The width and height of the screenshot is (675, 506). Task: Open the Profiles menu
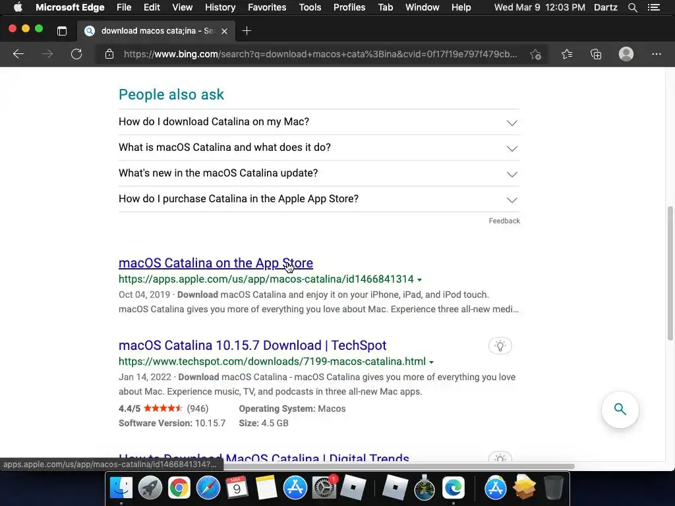(x=349, y=7)
